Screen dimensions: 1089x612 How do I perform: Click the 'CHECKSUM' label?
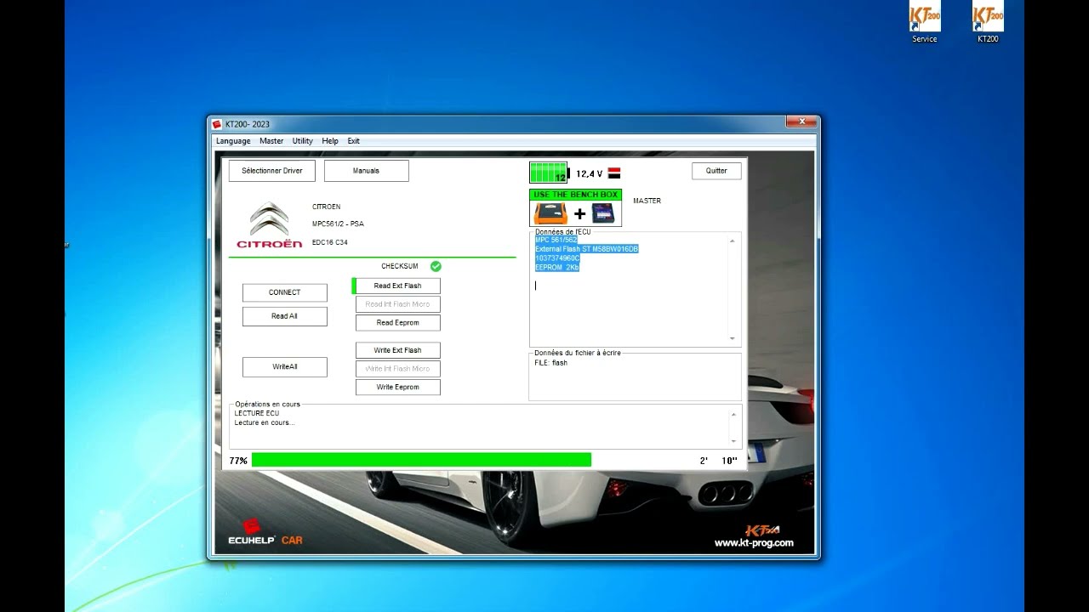[x=400, y=266]
